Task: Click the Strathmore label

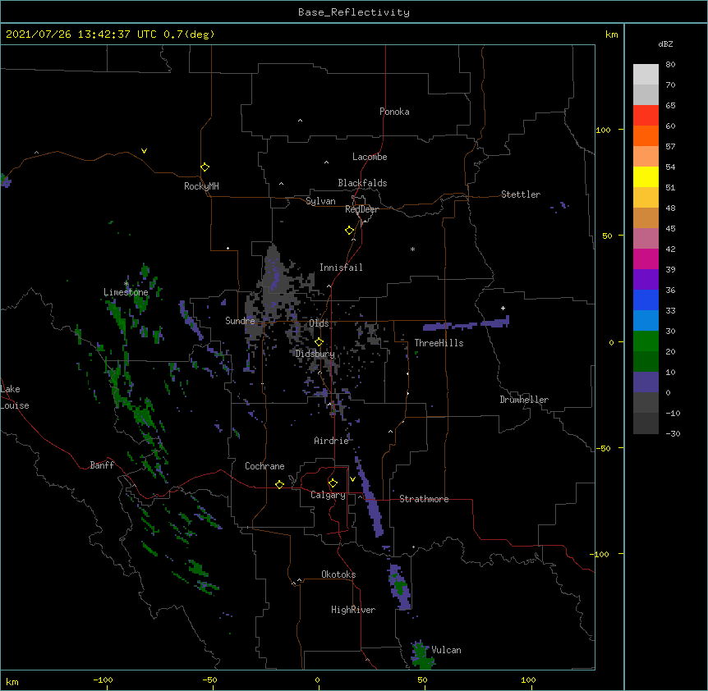Action: (x=424, y=499)
